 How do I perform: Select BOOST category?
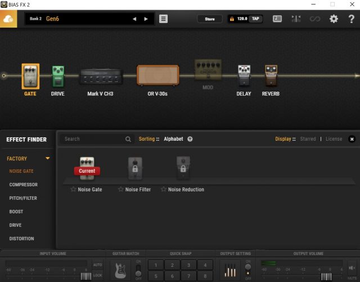point(16,212)
